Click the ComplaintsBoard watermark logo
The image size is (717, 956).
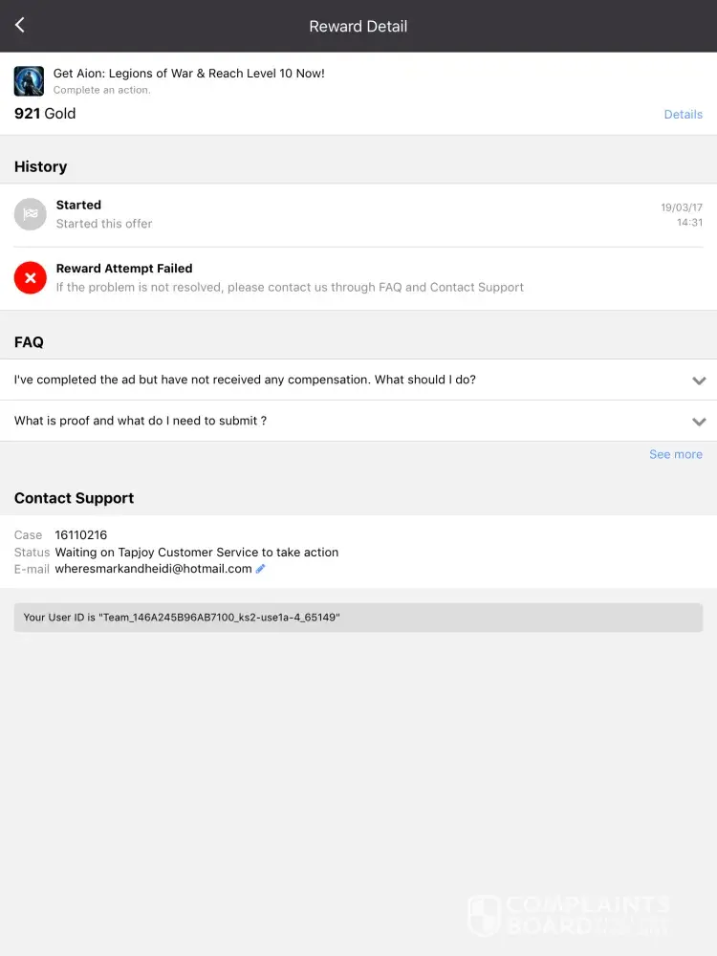pos(568,915)
